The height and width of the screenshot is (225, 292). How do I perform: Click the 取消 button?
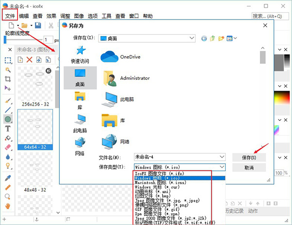tap(249, 167)
